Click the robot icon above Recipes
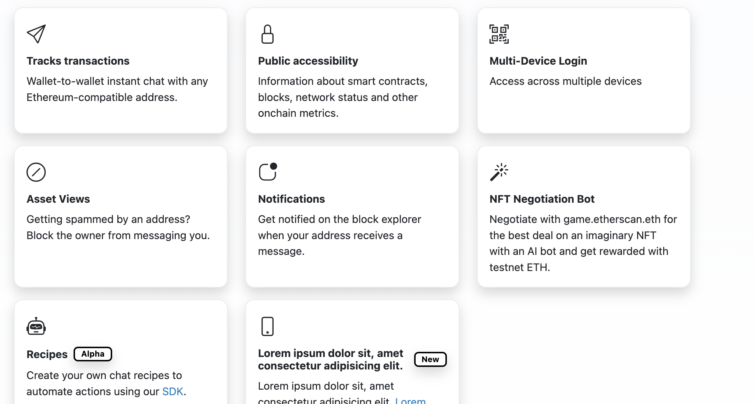Image resolution: width=754 pixels, height=404 pixels. pyautogui.click(x=36, y=326)
